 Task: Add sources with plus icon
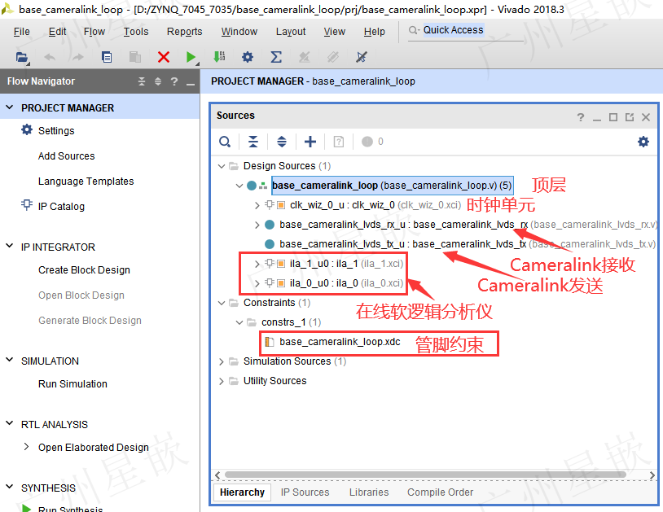pos(310,142)
